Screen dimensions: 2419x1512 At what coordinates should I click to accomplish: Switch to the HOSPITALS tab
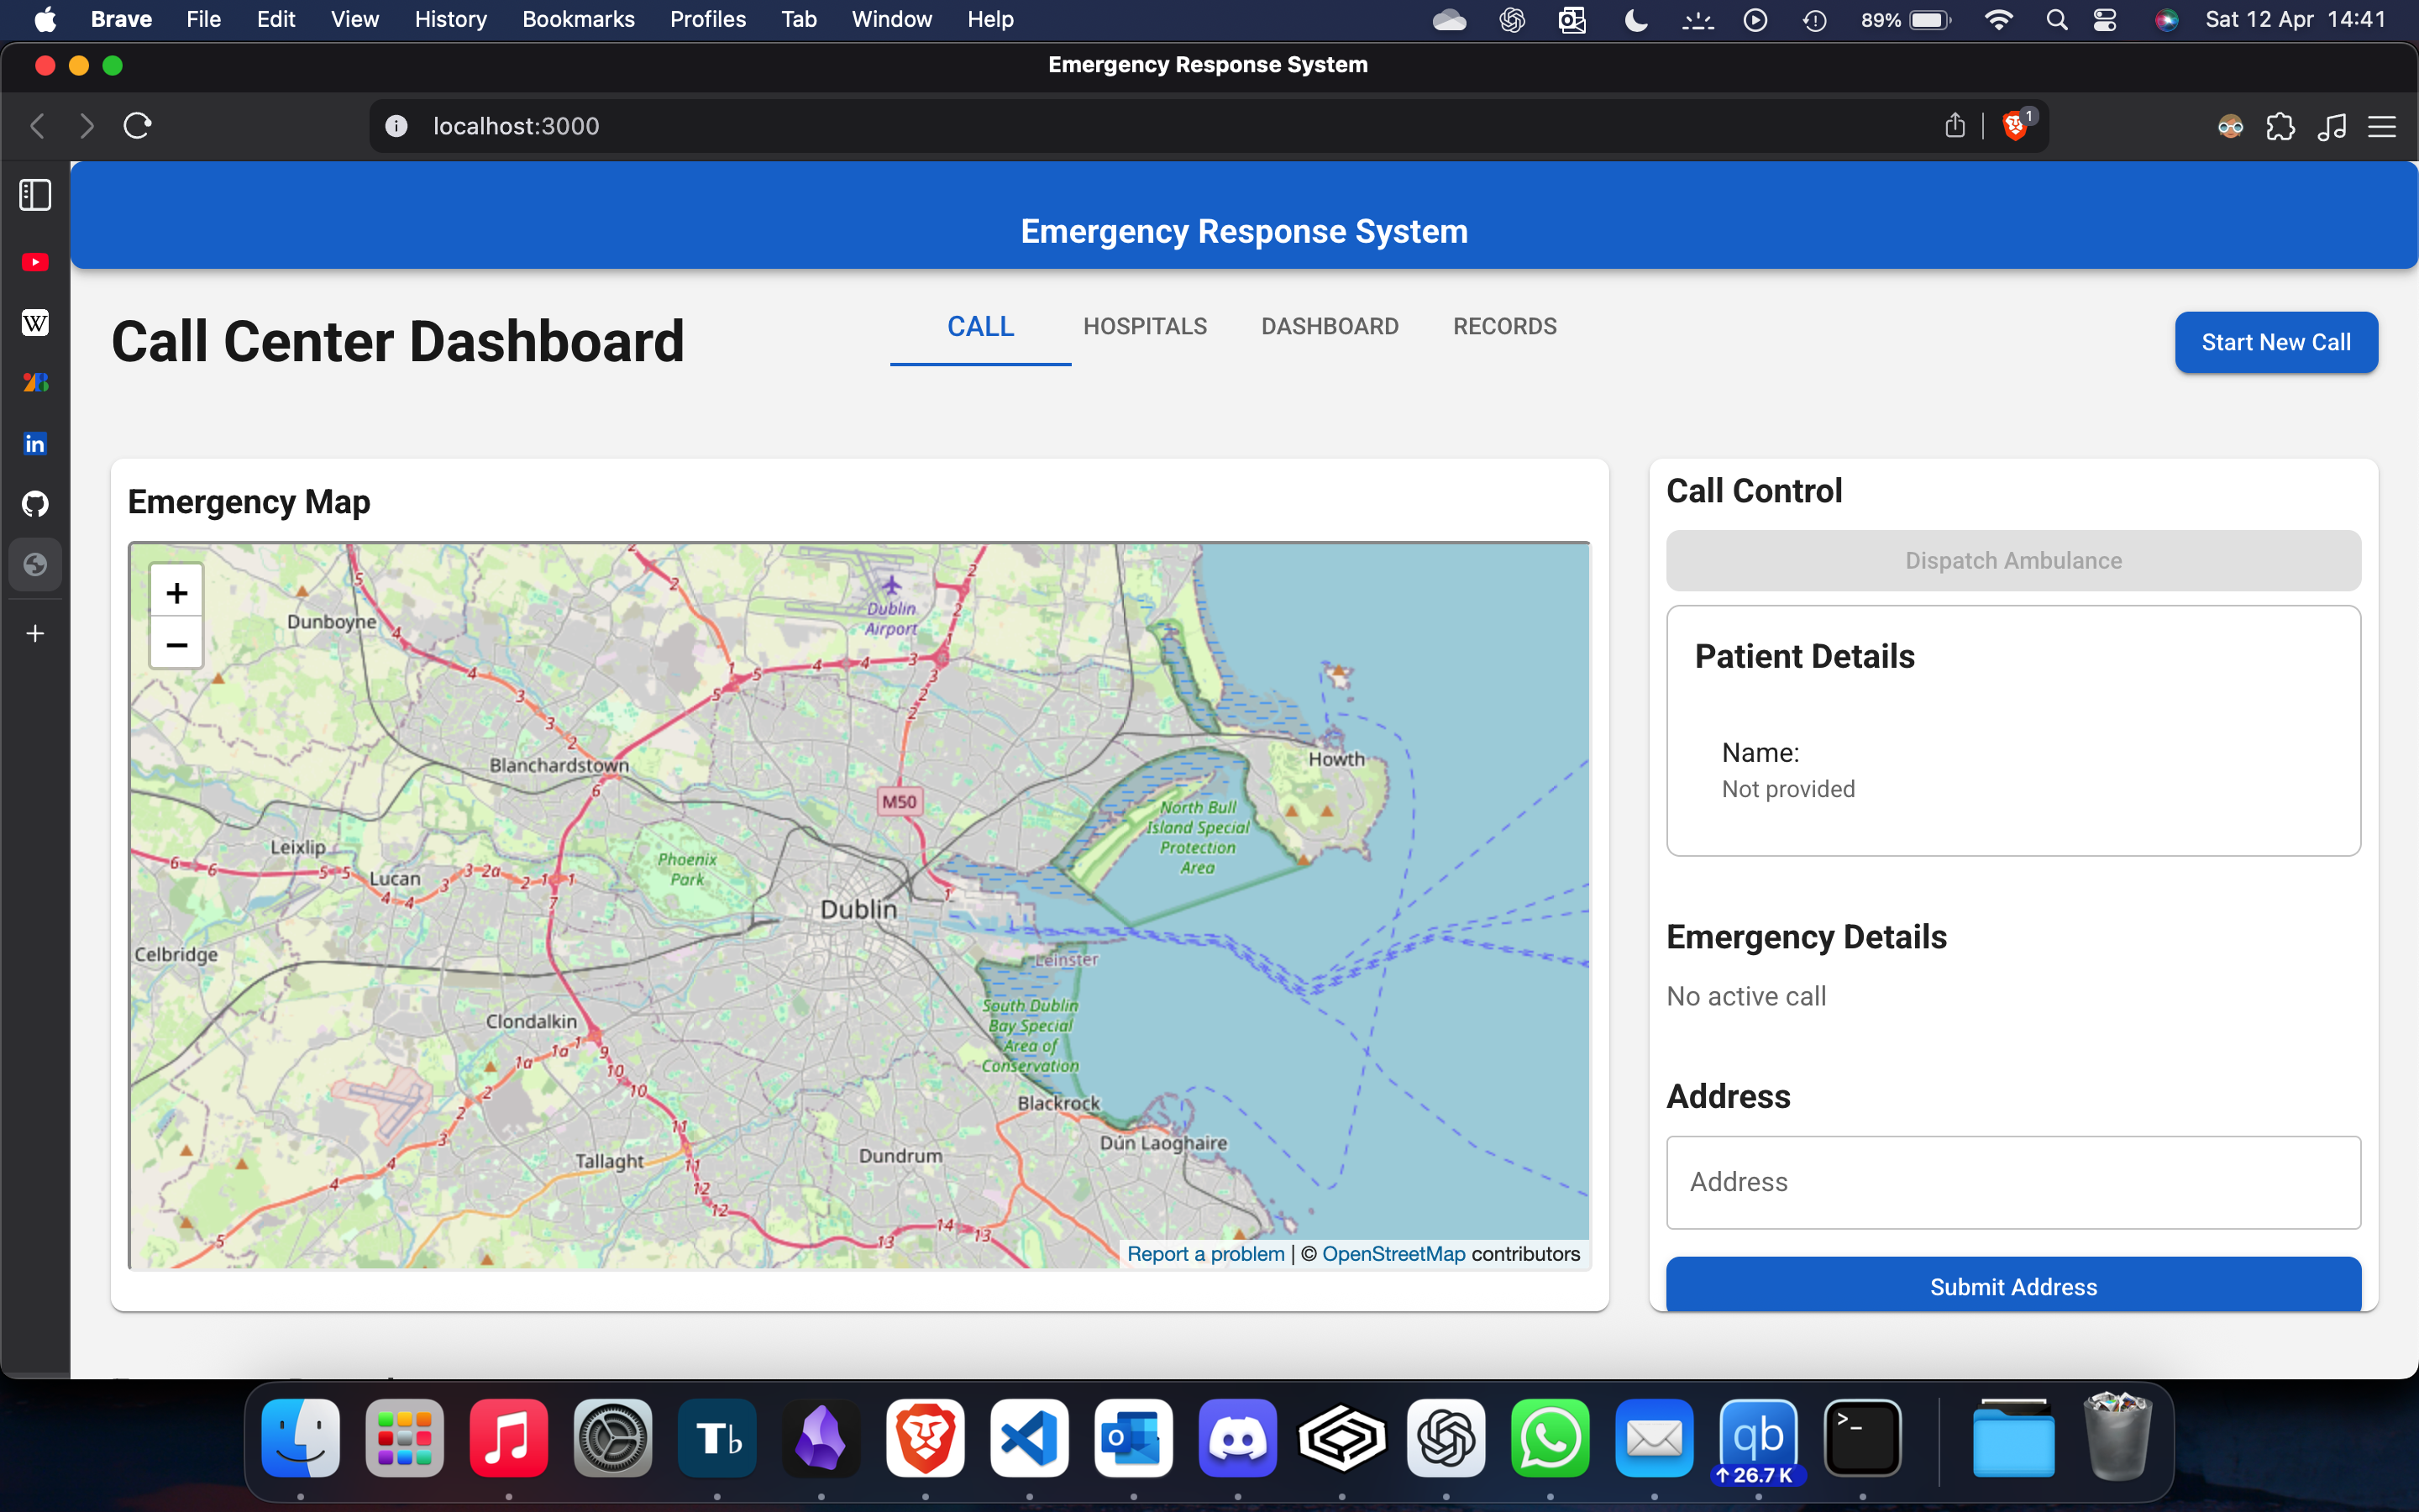pyautogui.click(x=1145, y=327)
